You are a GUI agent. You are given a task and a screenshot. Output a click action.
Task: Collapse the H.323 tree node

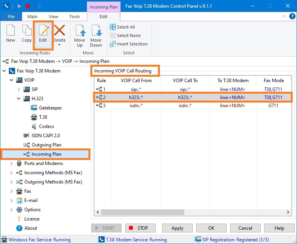coord(19,99)
